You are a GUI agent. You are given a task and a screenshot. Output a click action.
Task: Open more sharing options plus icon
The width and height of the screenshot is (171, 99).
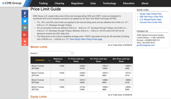pyautogui.click(x=25, y=42)
